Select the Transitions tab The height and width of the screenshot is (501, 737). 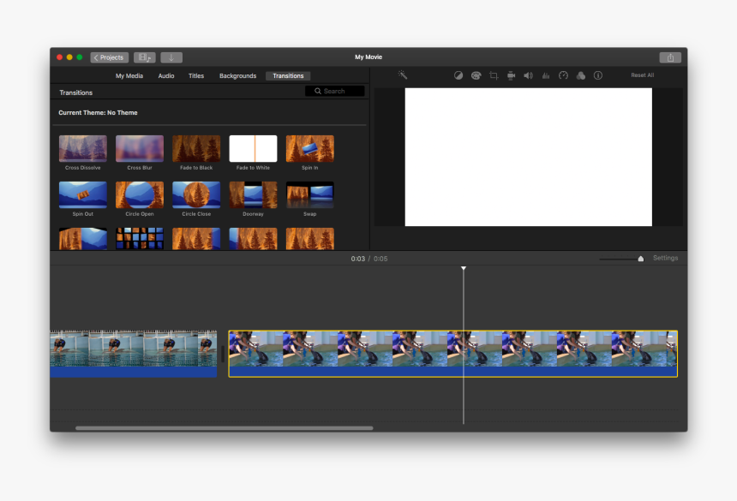[288, 75]
